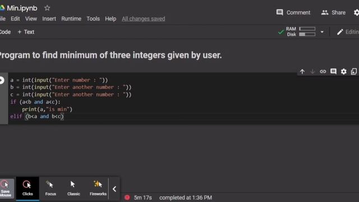Add a new Text cell
Viewport: 359px width, 202px height.
[x=26, y=32]
